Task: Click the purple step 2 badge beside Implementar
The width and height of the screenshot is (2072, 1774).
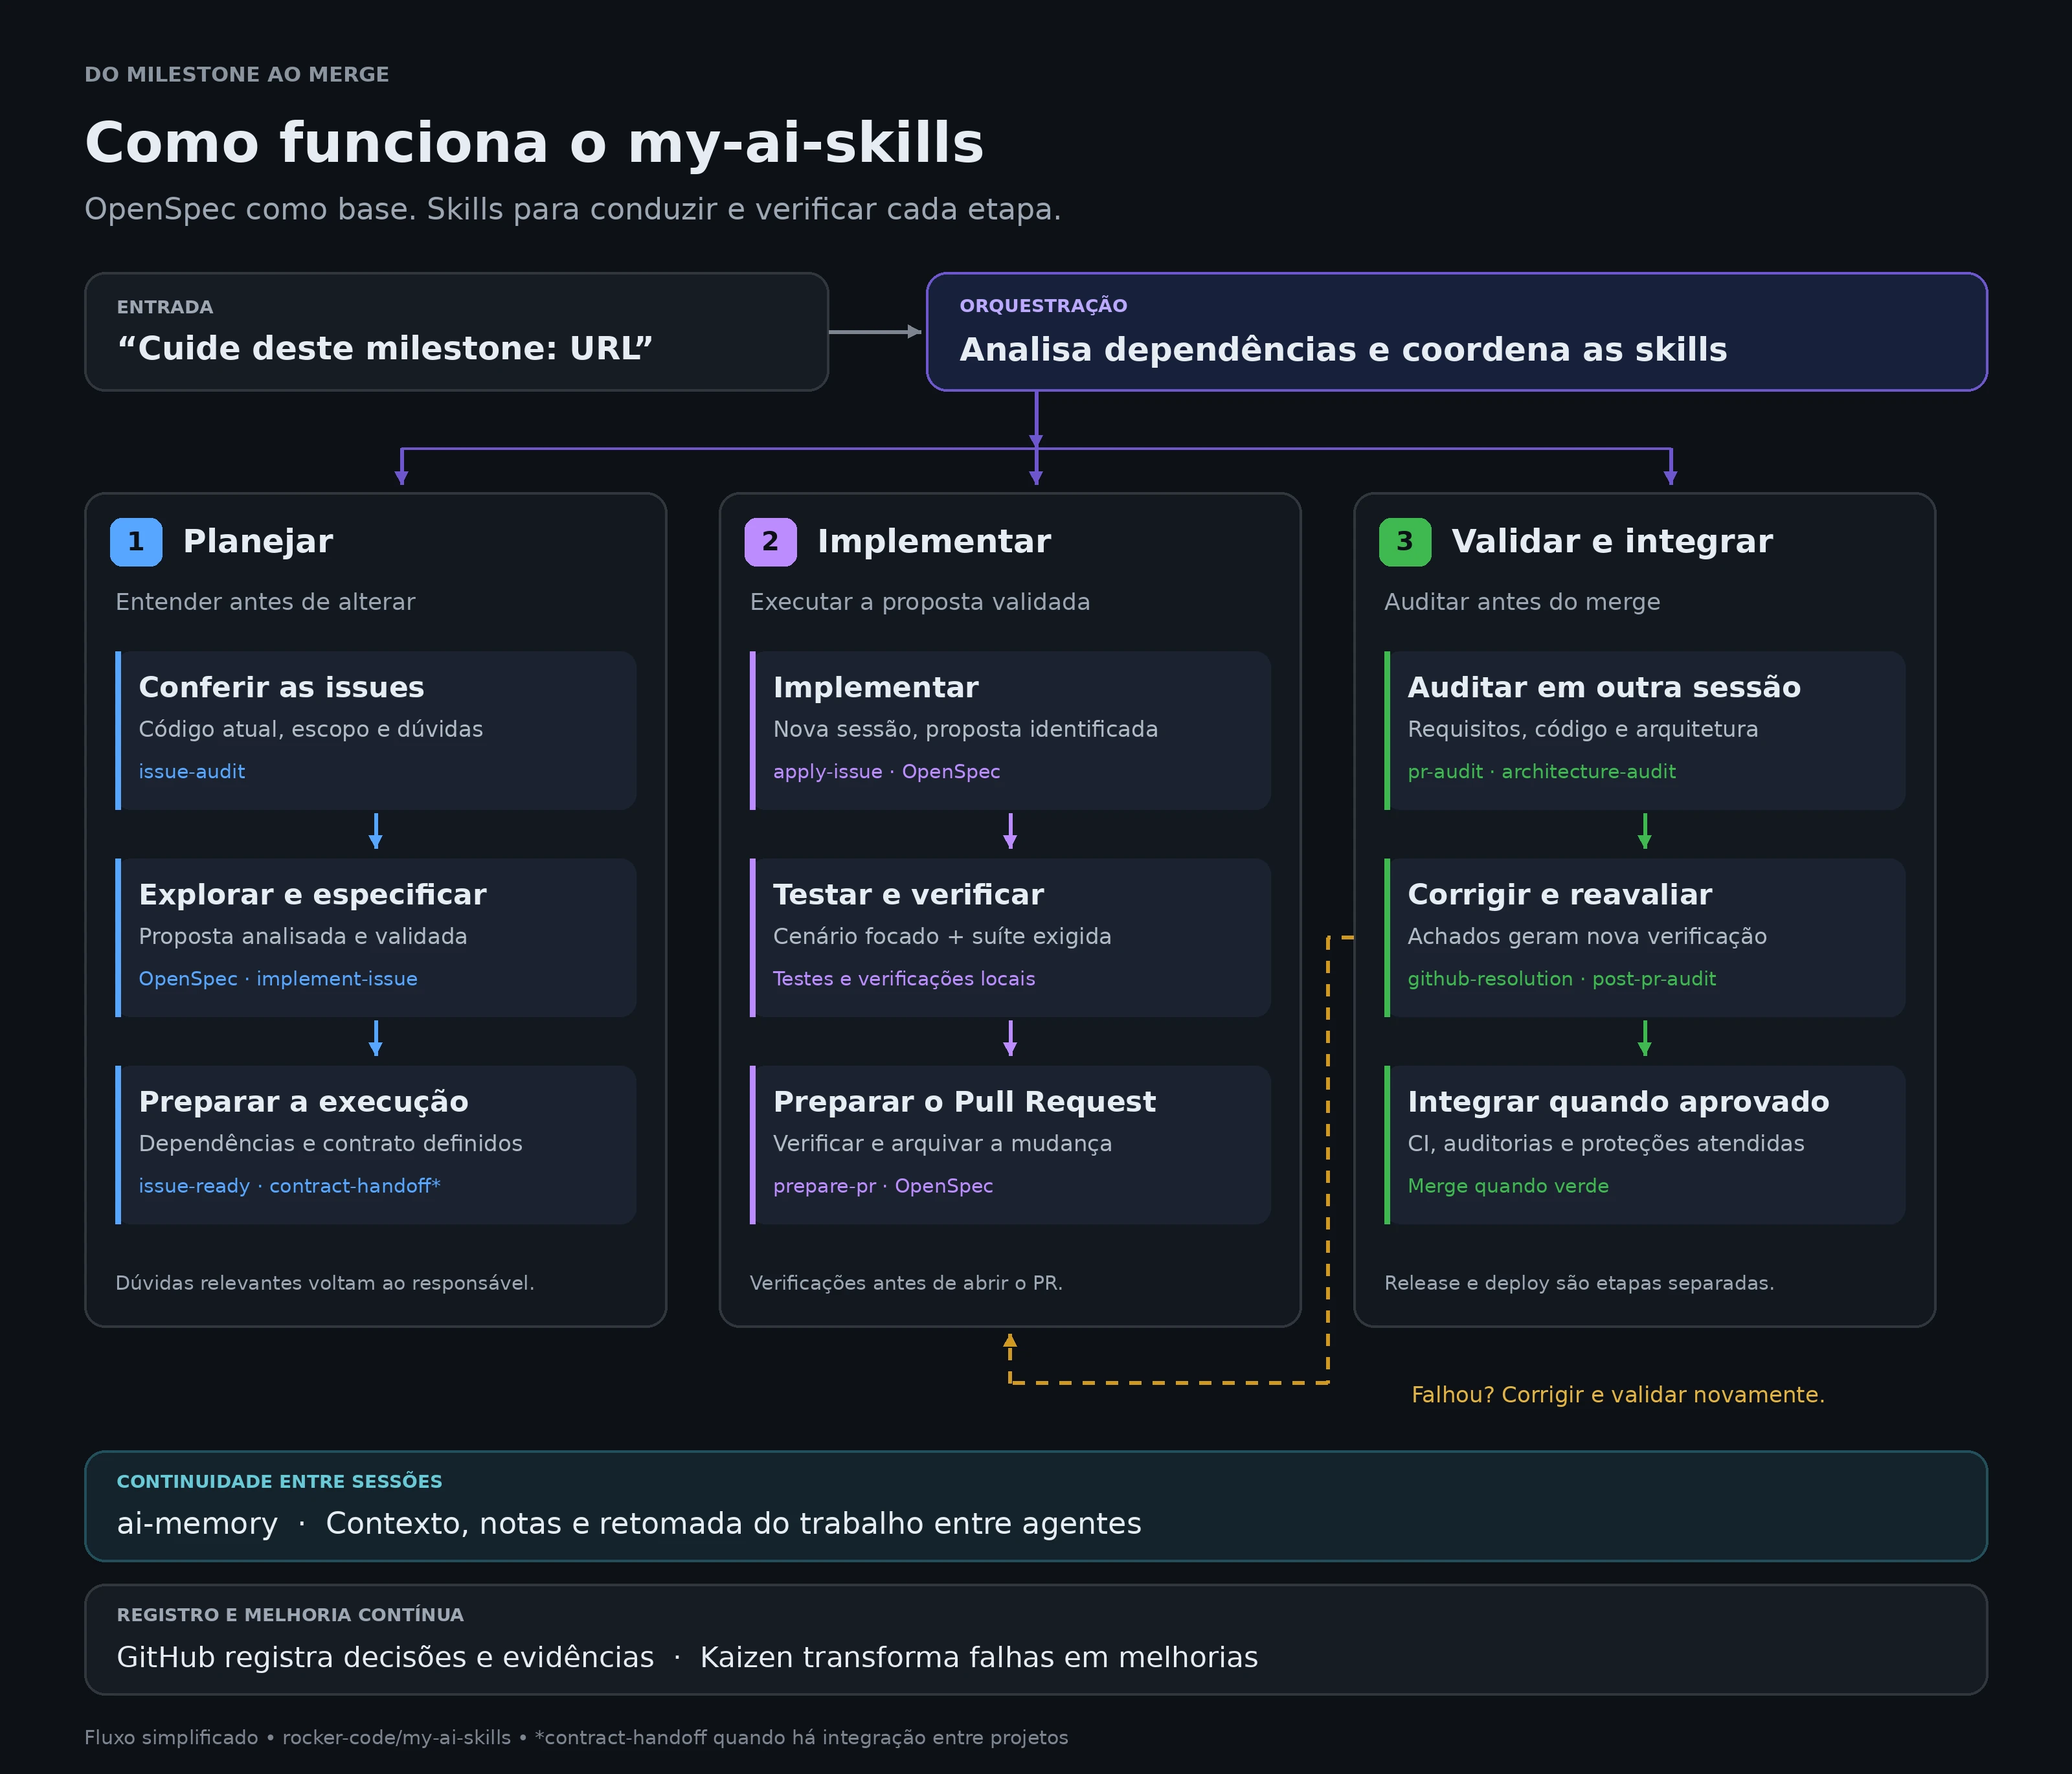Action: 770,542
